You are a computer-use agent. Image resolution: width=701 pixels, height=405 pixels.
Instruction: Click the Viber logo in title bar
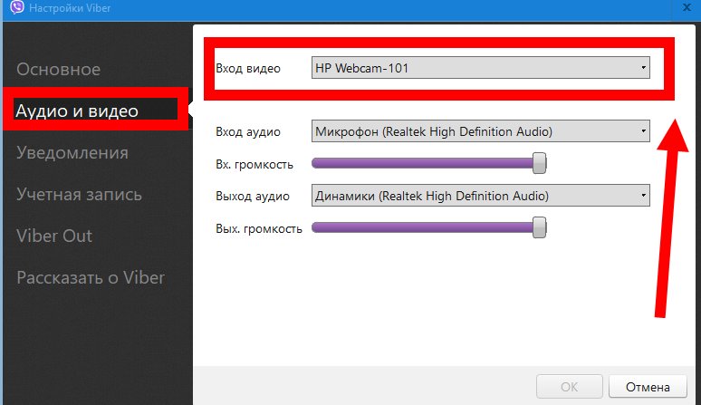(x=17, y=6)
